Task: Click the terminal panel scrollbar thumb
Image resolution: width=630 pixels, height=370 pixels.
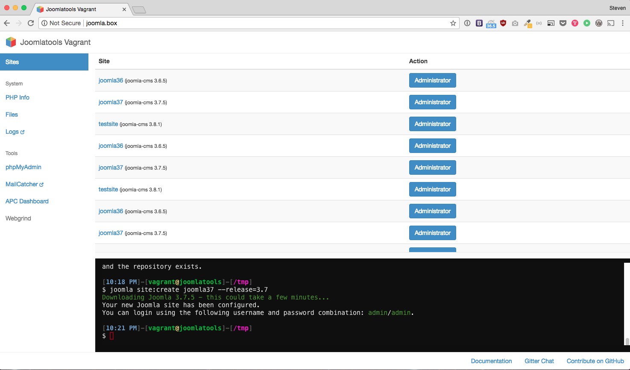Action: point(627,341)
